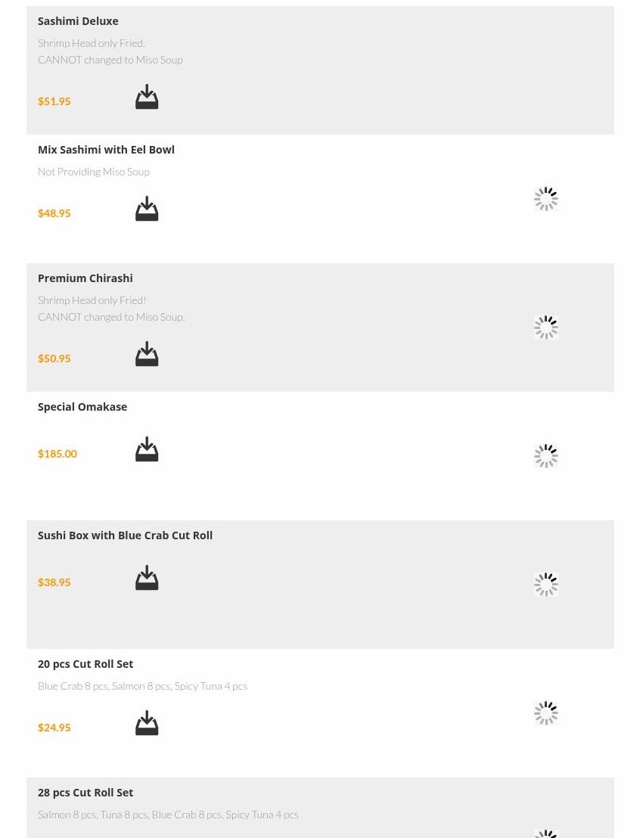Add Sashimi Deluxe to the order
This screenshot has height=838, width=643.
pyautogui.click(x=147, y=98)
